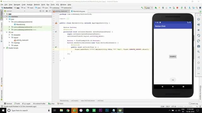Collapse the res folder
Image resolution: width=202 pixels, height=113 pixels.
pyautogui.click(x=7, y=32)
